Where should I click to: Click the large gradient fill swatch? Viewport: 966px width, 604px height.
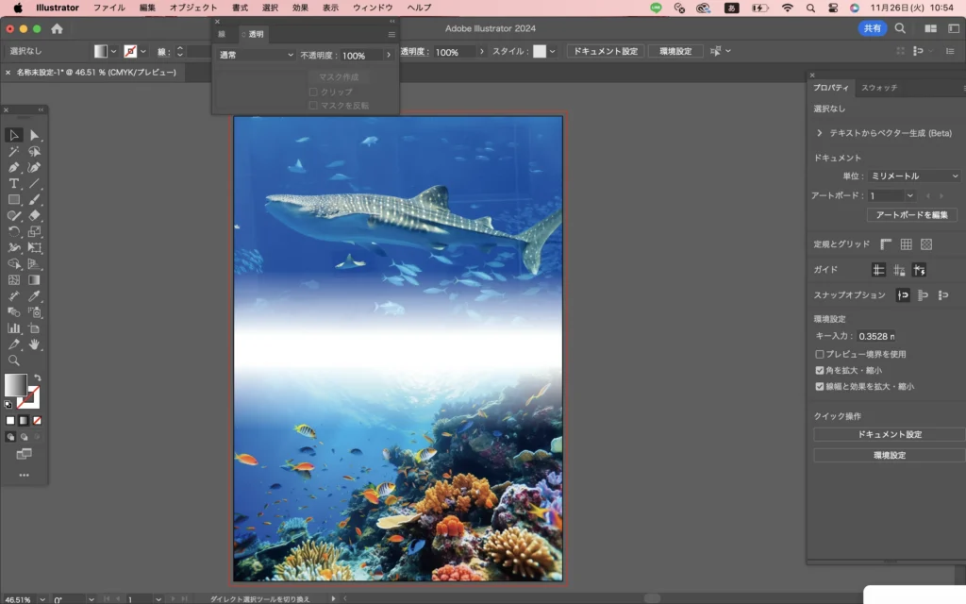click(15, 384)
